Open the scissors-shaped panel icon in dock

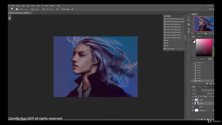pyautogui.click(x=189, y=17)
